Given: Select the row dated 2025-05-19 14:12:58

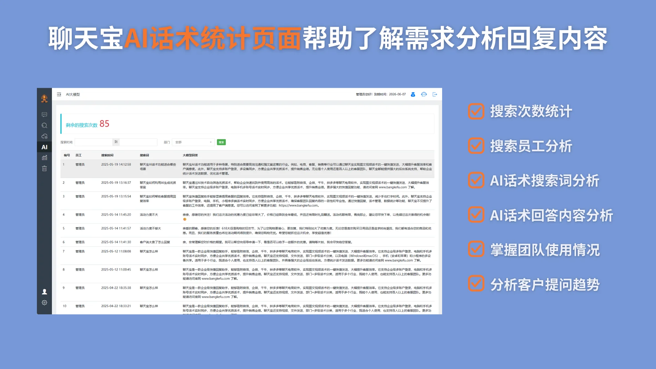Looking at the screenshot, I should click(247, 169).
